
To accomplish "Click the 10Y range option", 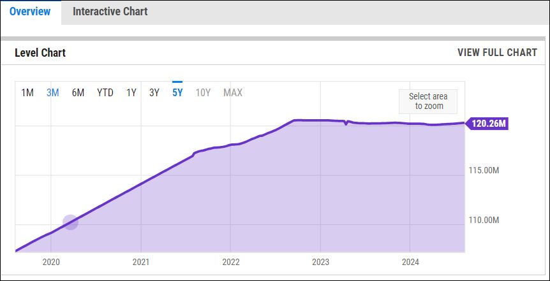I will pos(203,93).
